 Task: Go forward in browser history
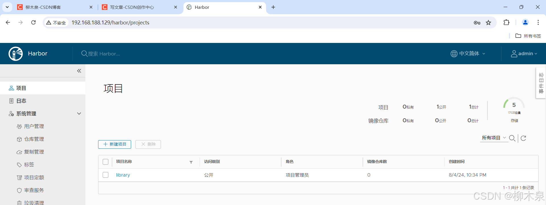pos(20,22)
